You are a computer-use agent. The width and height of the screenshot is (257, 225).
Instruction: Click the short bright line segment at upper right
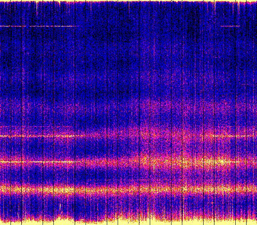click(230, 26)
